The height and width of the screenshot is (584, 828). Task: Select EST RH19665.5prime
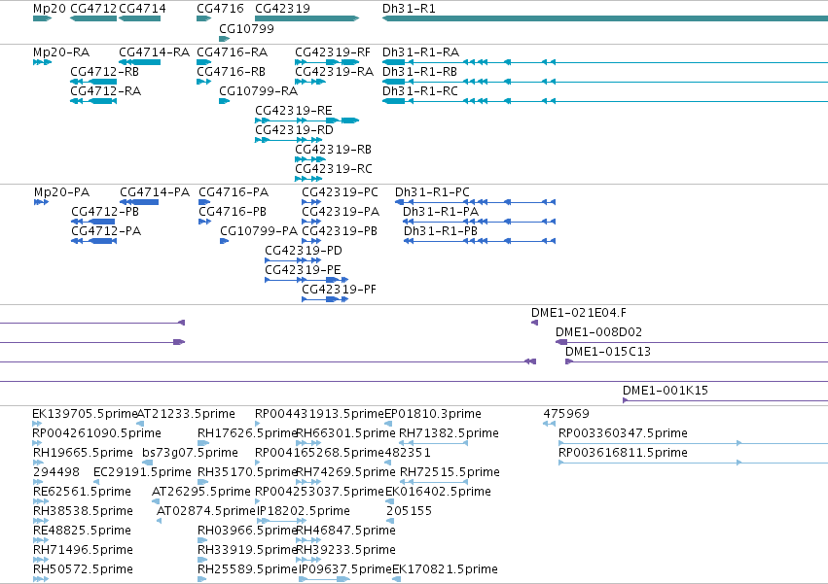(83, 453)
